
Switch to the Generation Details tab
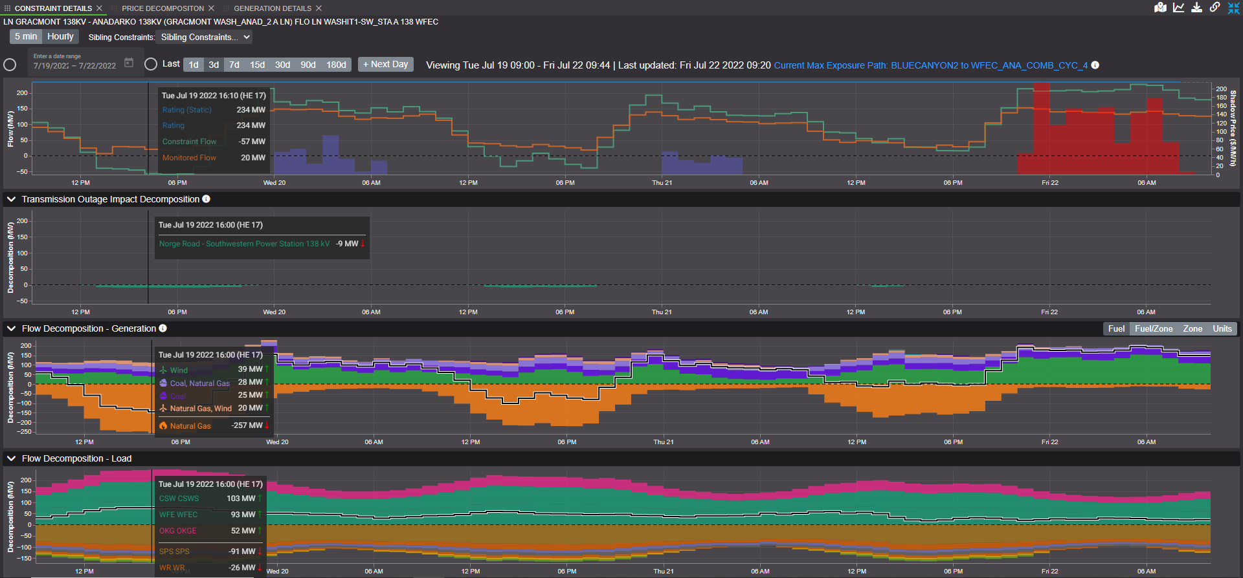[x=272, y=8]
